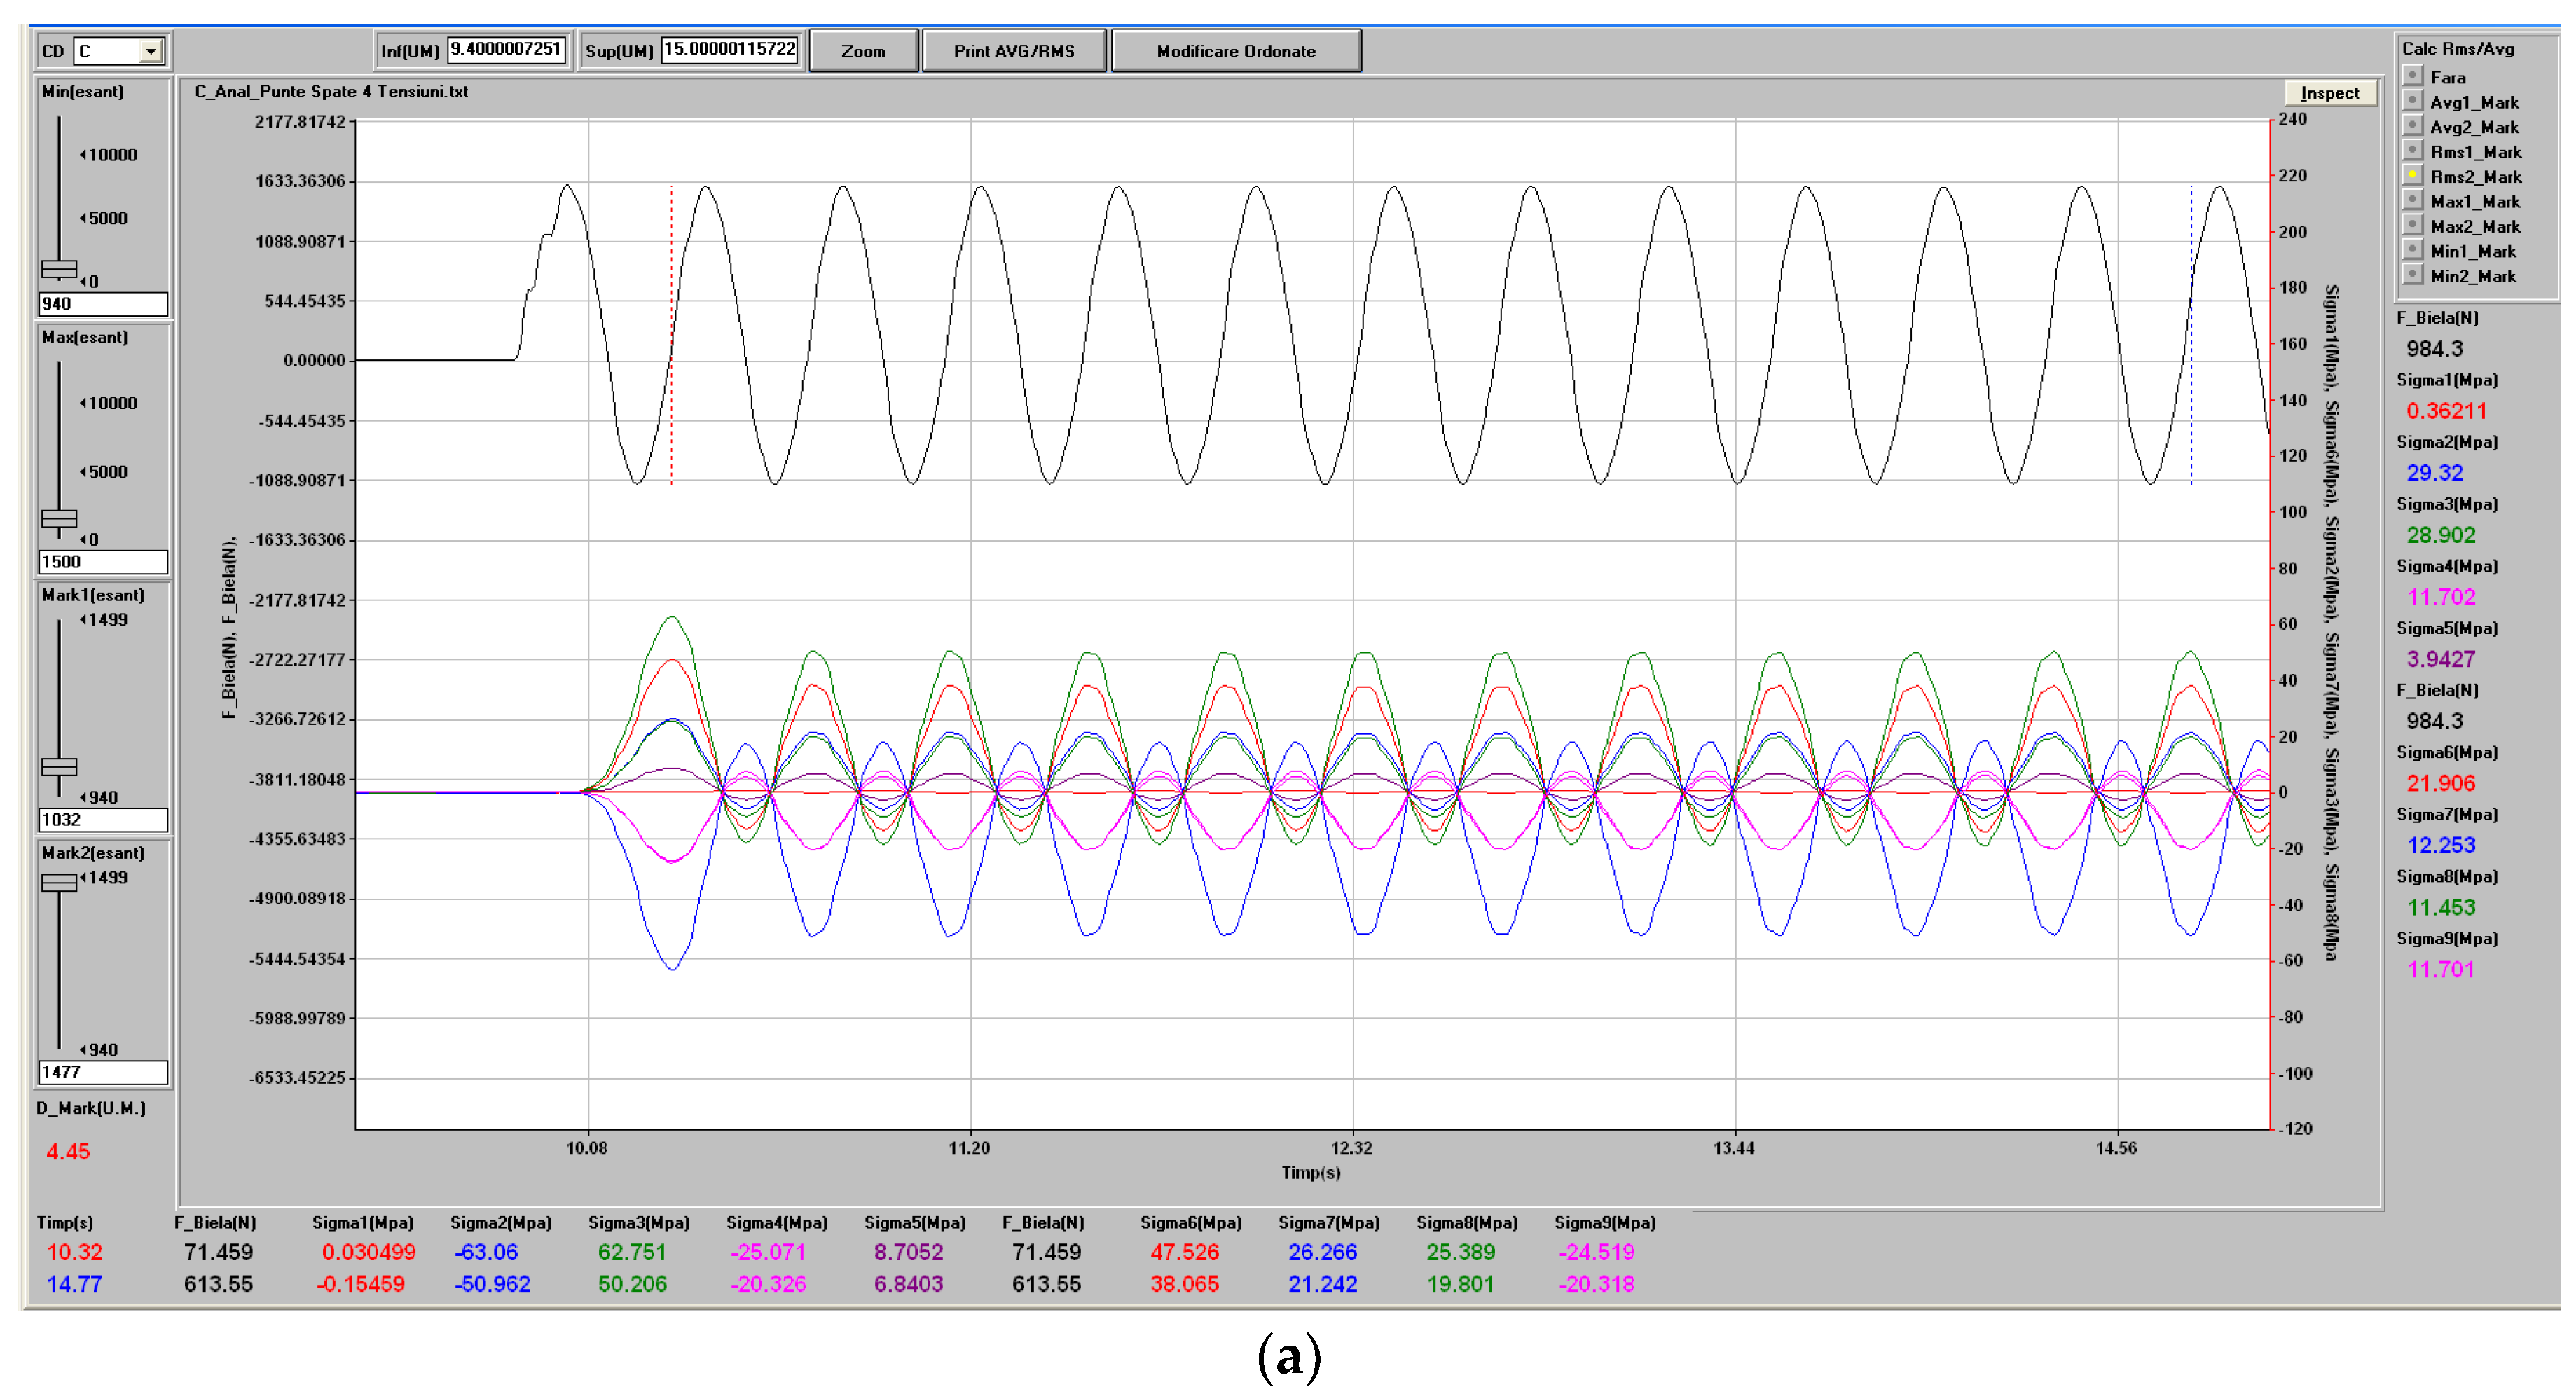This screenshot has width=2576, height=1399.
Task: Click the Sigma4 value -25.071
Action: pos(768,1253)
